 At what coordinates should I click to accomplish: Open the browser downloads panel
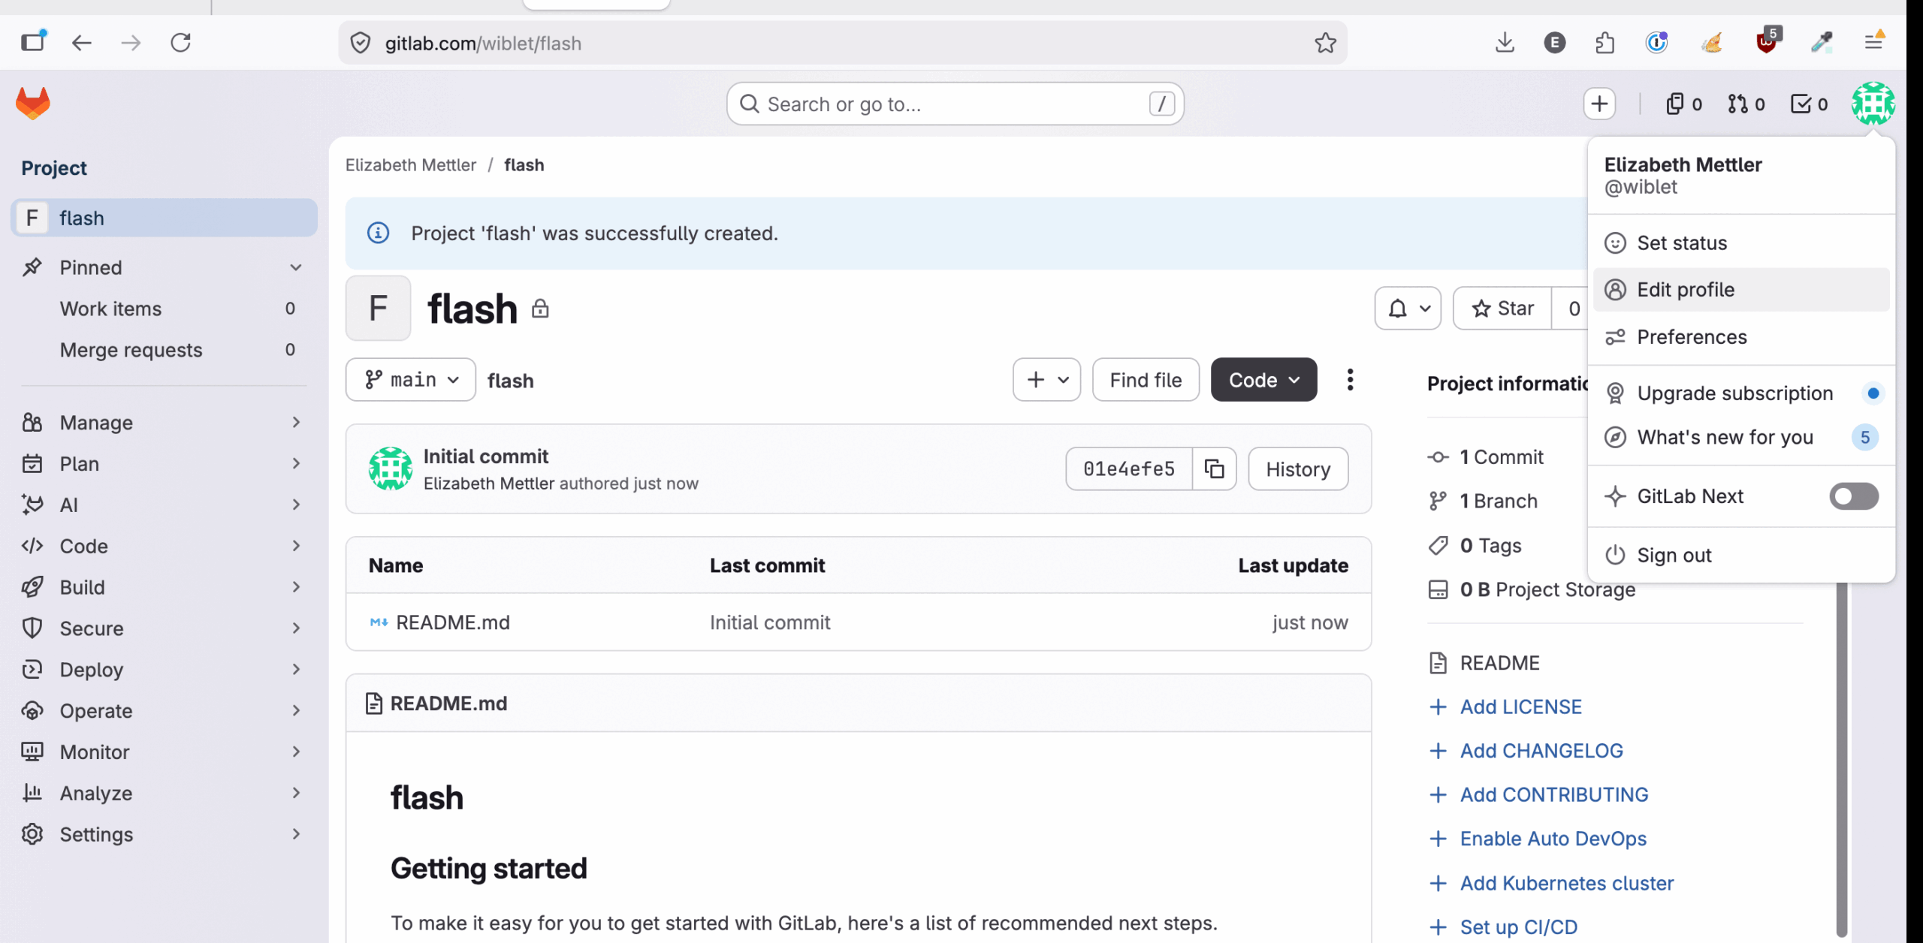pyautogui.click(x=1505, y=43)
